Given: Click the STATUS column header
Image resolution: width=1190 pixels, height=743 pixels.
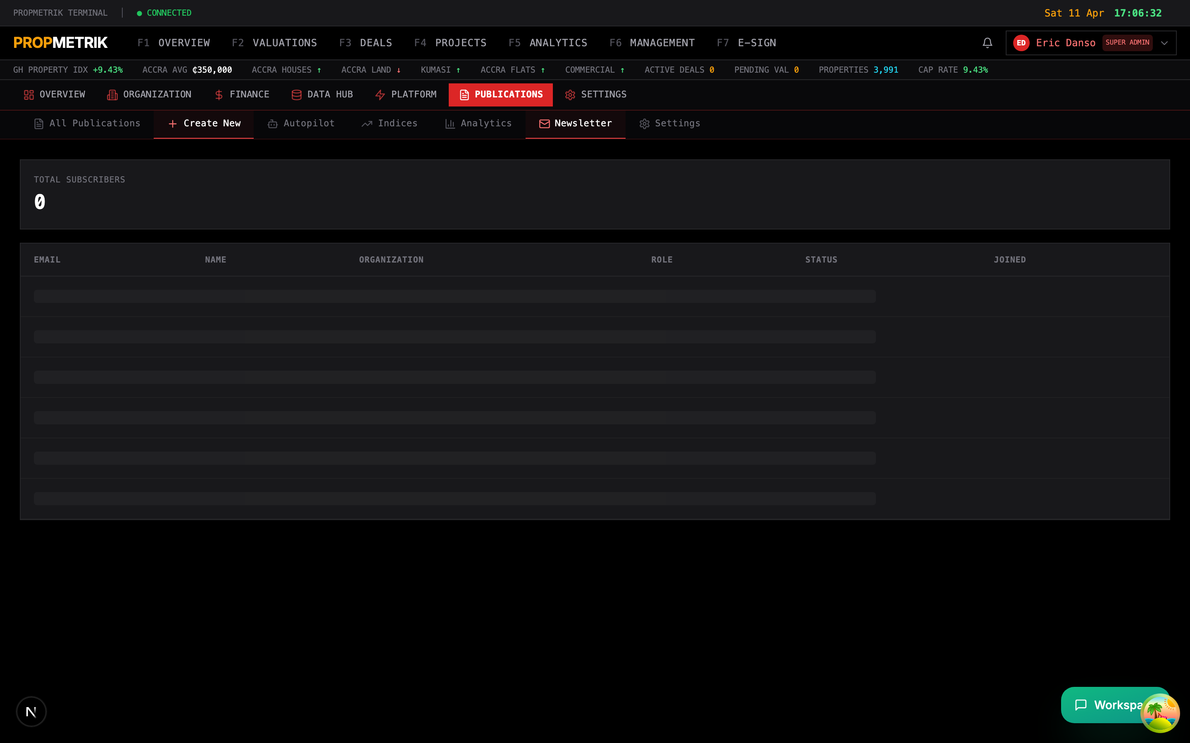Looking at the screenshot, I should click(x=821, y=260).
